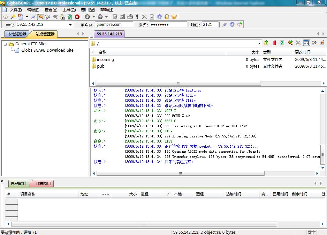Screen dimensions: 327x235
Task: Sort file list by 名称 column header
Action: [158, 52]
